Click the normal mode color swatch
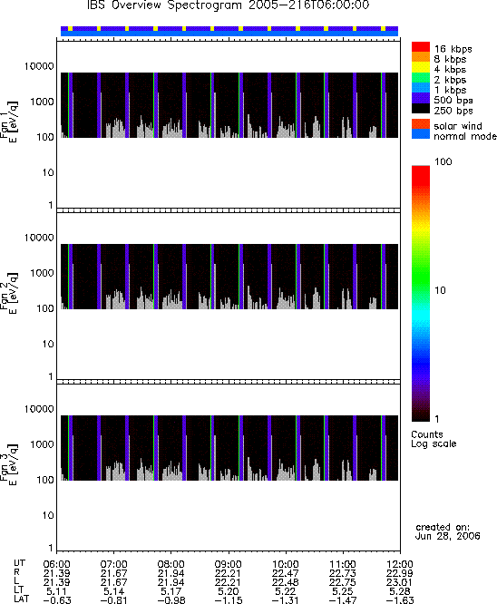Image resolution: width=497 pixels, height=604 pixels. point(420,133)
